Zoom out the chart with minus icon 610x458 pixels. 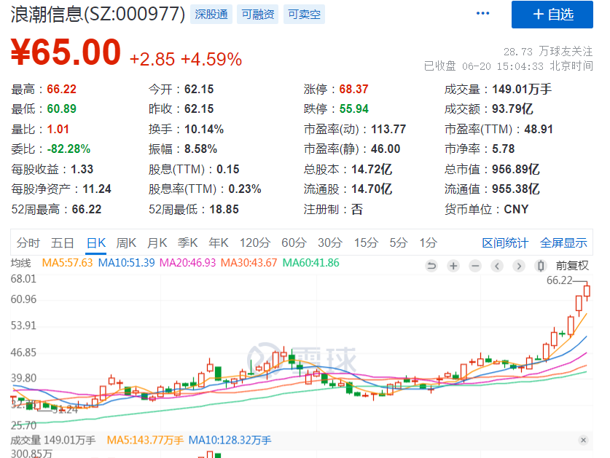474,266
